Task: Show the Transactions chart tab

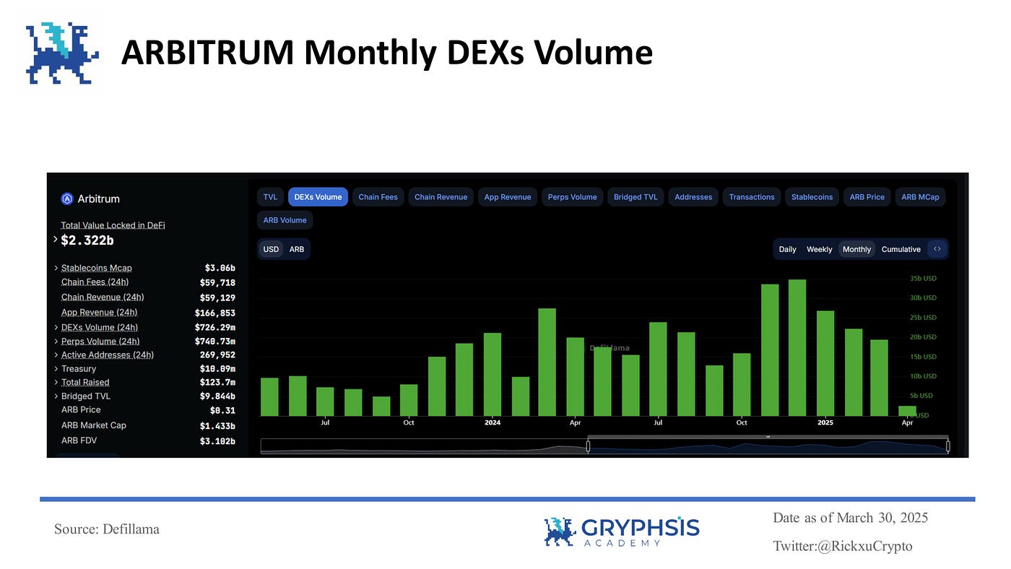Action: click(752, 197)
